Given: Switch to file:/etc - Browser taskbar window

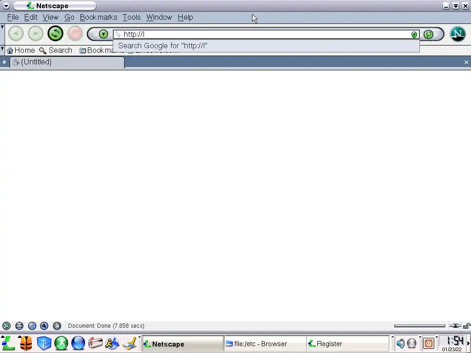Looking at the screenshot, I should pyautogui.click(x=265, y=344).
